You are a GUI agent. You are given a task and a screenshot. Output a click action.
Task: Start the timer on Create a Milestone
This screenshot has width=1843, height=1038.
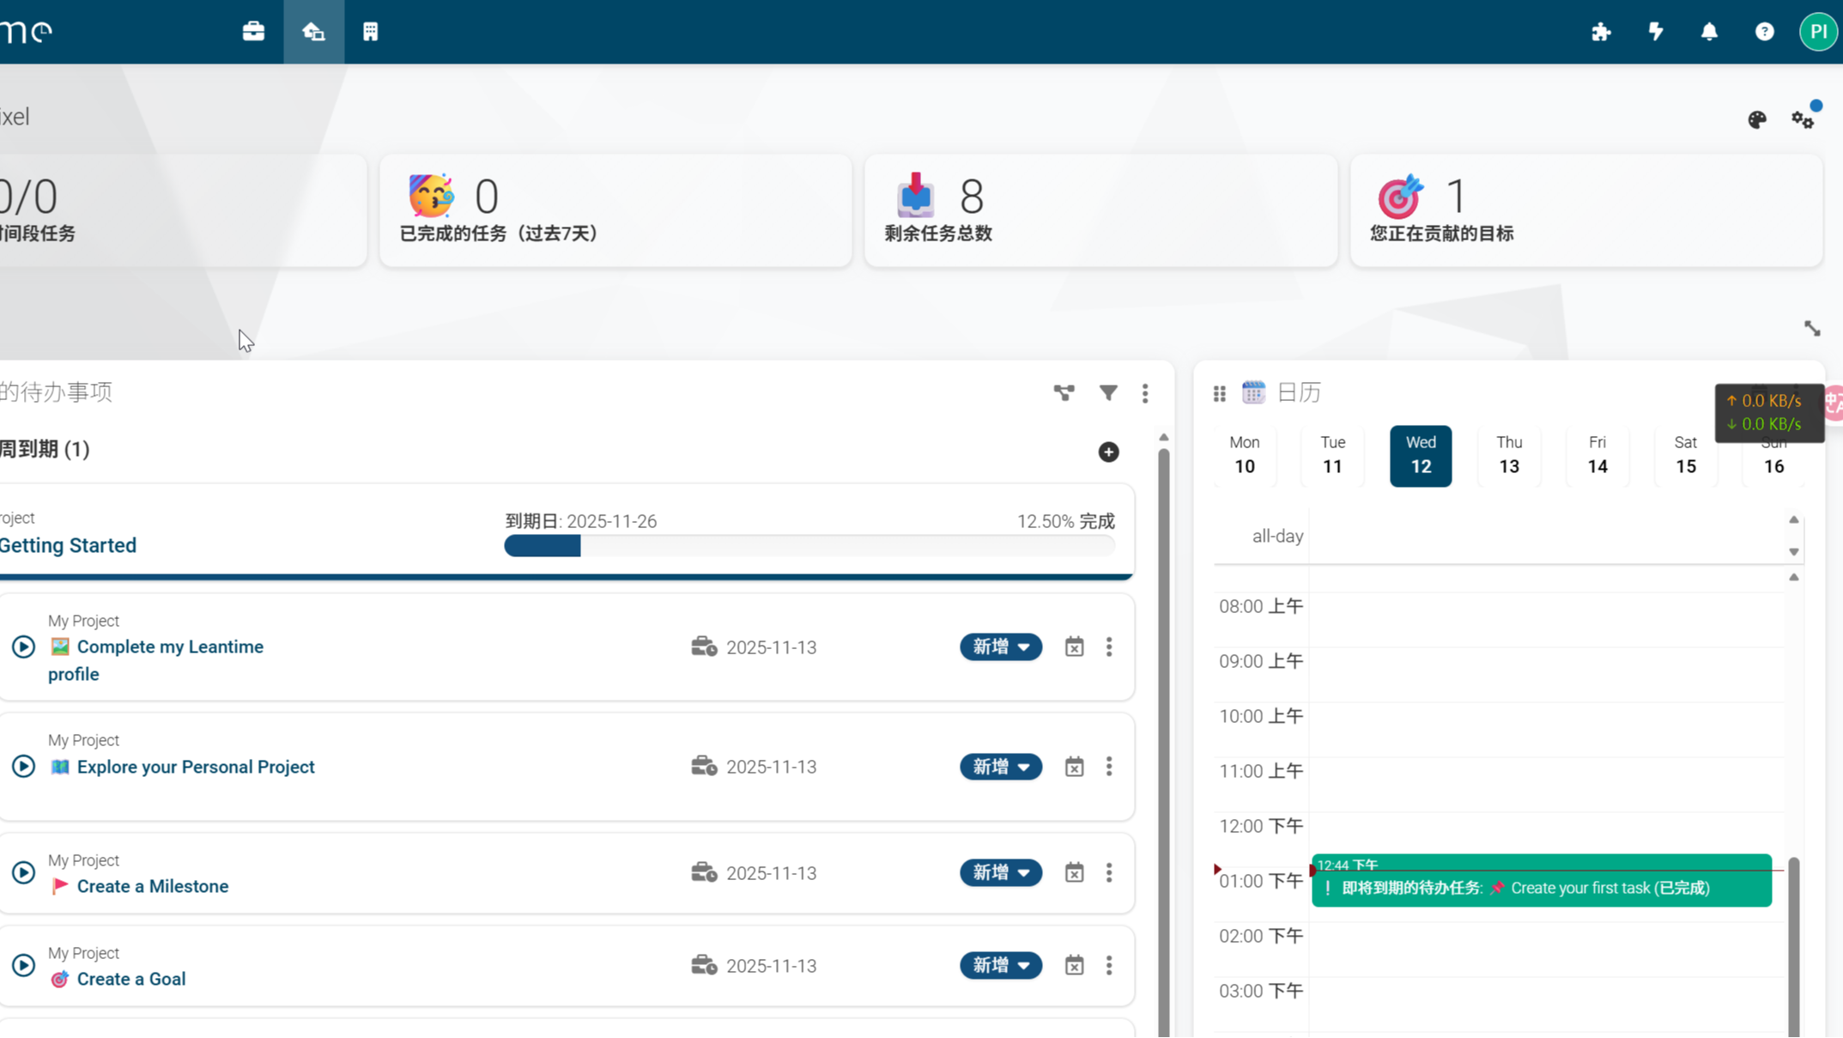(x=23, y=872)
